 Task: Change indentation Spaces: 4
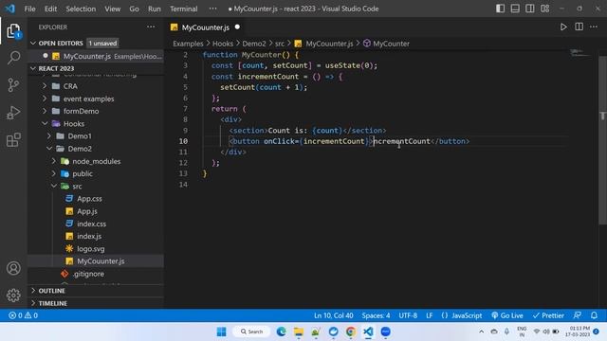pyautogui.click(x=376, y=315)
